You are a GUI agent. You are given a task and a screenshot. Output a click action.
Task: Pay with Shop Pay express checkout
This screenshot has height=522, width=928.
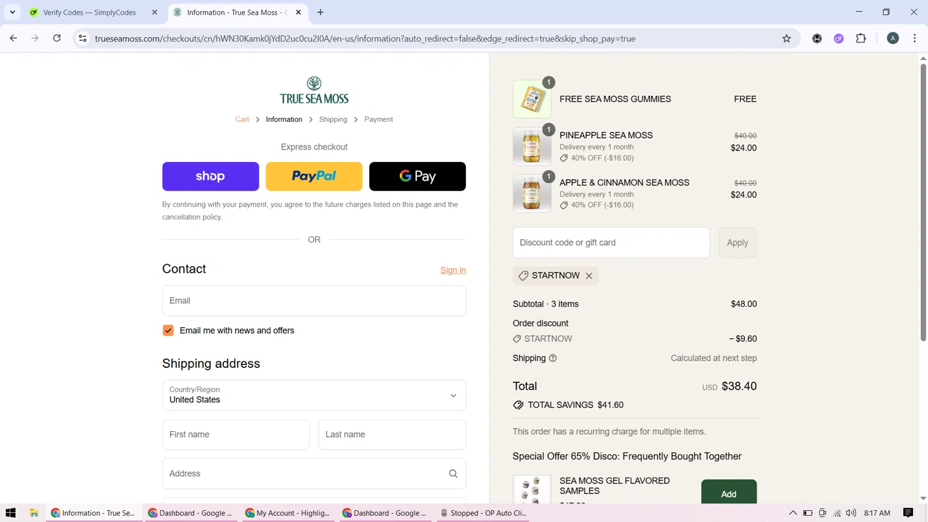[x=210, y=176]
